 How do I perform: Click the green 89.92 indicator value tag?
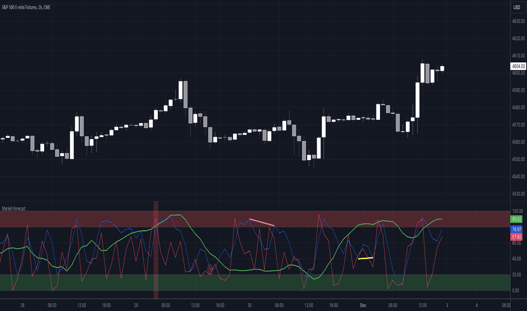[x=516, y=219]
